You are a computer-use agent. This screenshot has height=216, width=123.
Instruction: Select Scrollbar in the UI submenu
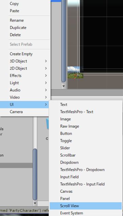[x=68, y=155]
